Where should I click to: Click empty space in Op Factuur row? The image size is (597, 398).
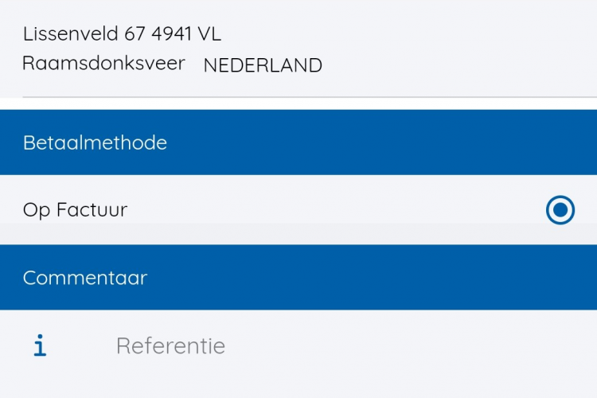coord(335,210)
